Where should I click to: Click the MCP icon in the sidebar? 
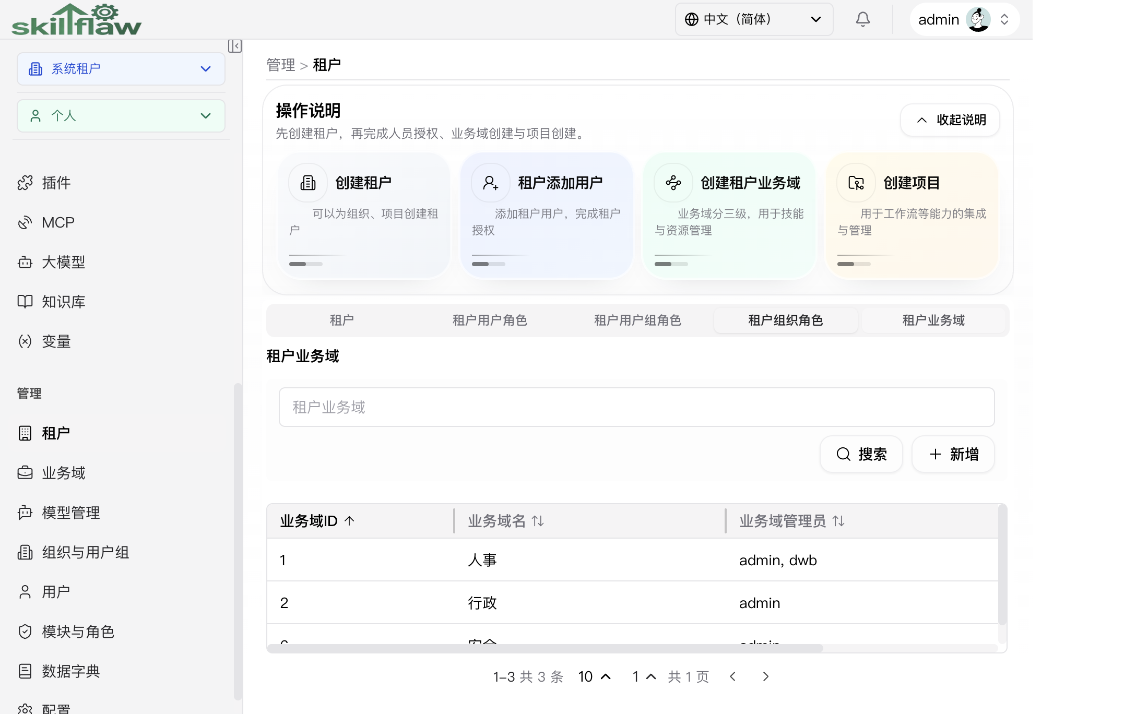click(x=25, y=222)
